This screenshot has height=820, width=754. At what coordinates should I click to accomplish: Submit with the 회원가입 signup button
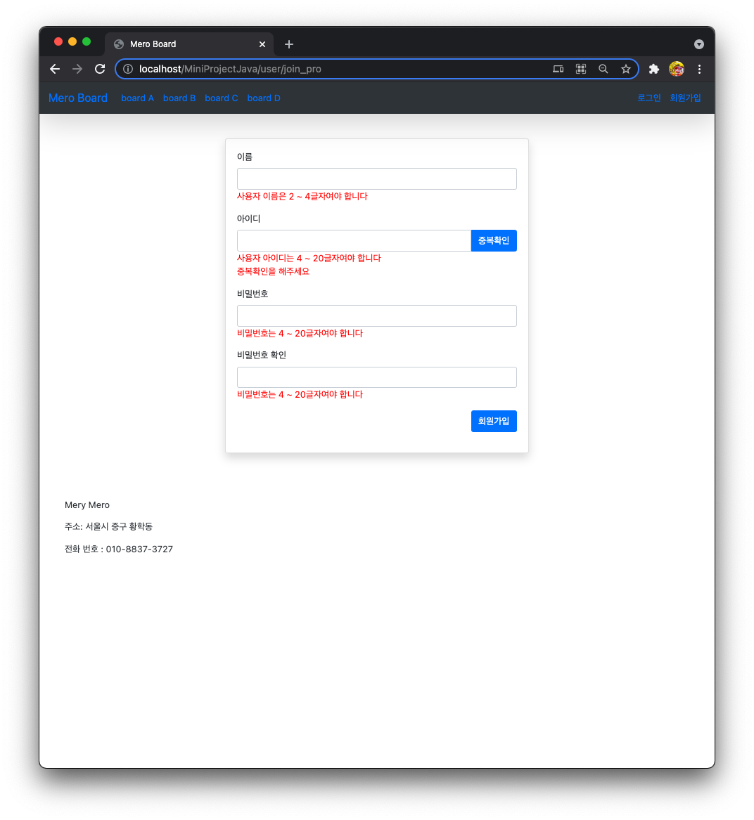tap(494, 421)
